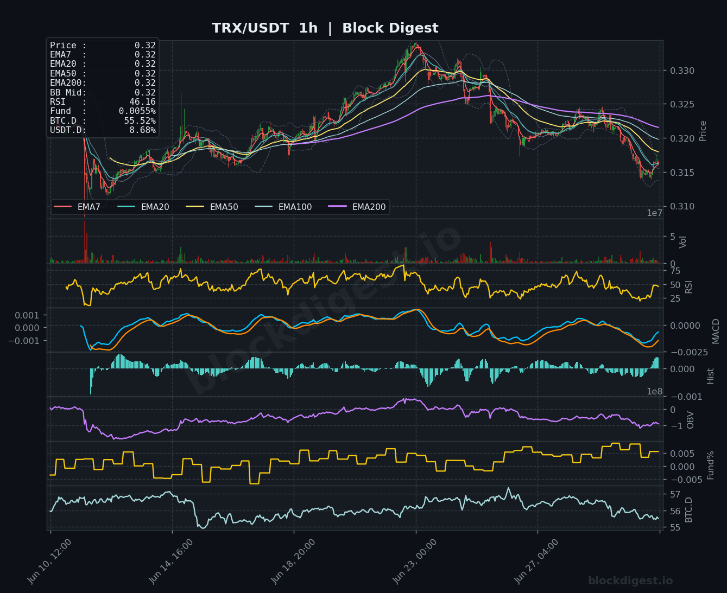Image resolution: width=727 pixels, height=593 pixels.
Task: Click the Fund% axis label
Action: click(x=711, y=465)
